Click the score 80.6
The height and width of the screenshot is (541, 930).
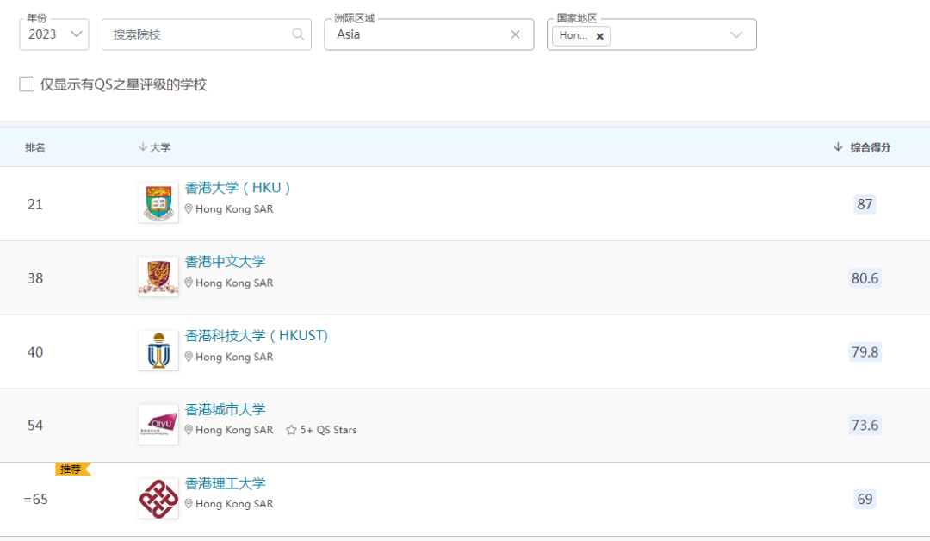(x=865, y=278)
